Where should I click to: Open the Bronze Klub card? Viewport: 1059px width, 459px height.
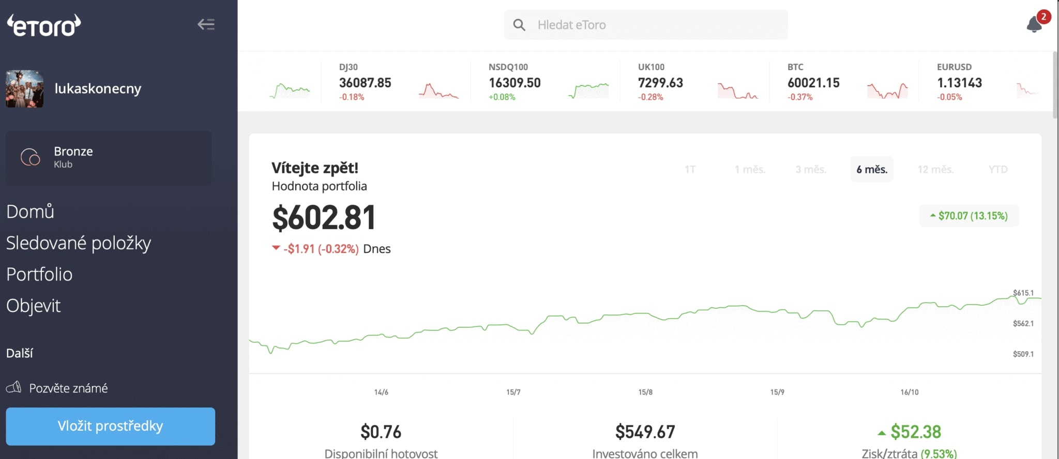pos(109,157)
